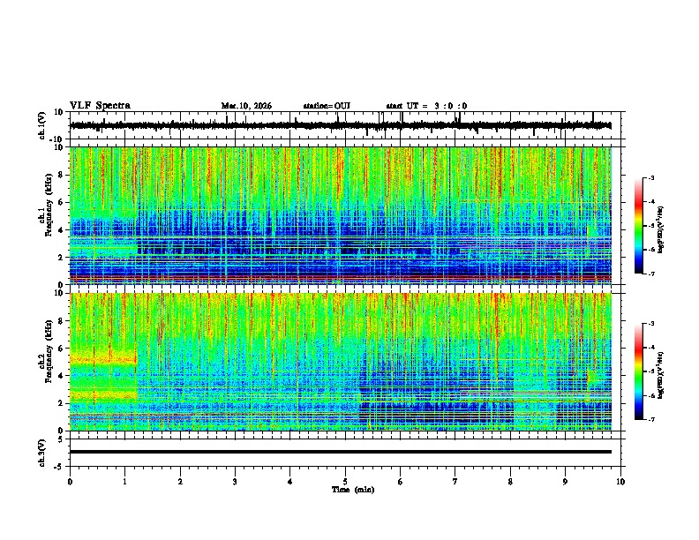Click time axis tick label "9"

pyautogui.click(x=565, y=482)
